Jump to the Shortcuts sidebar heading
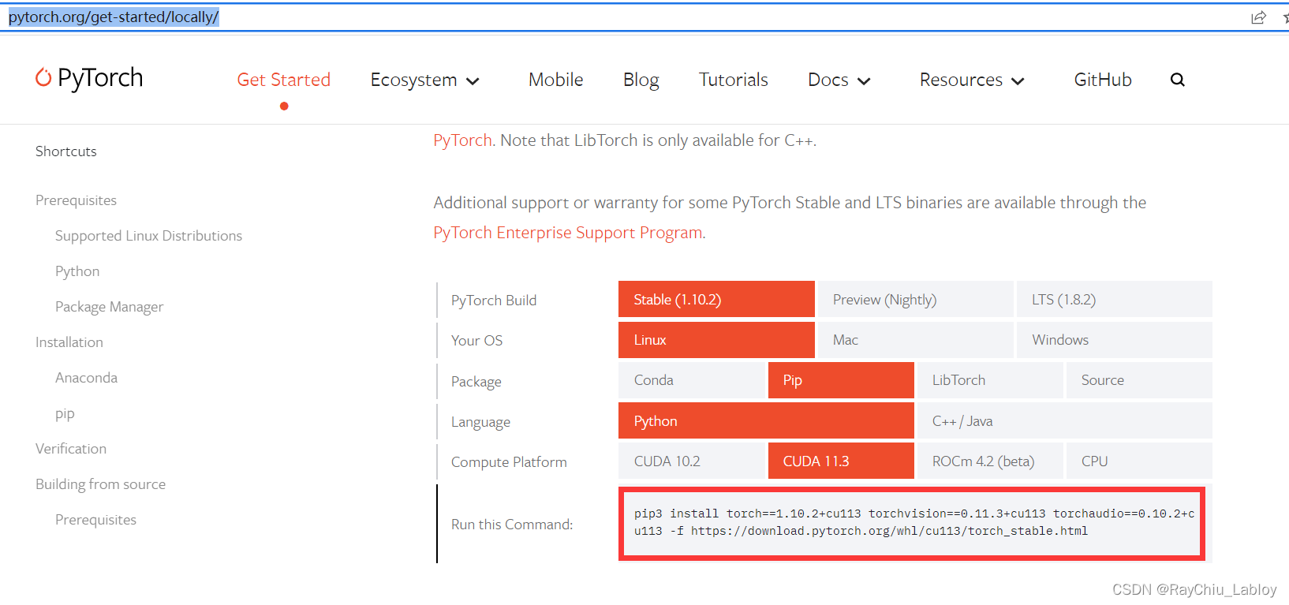 66,151
